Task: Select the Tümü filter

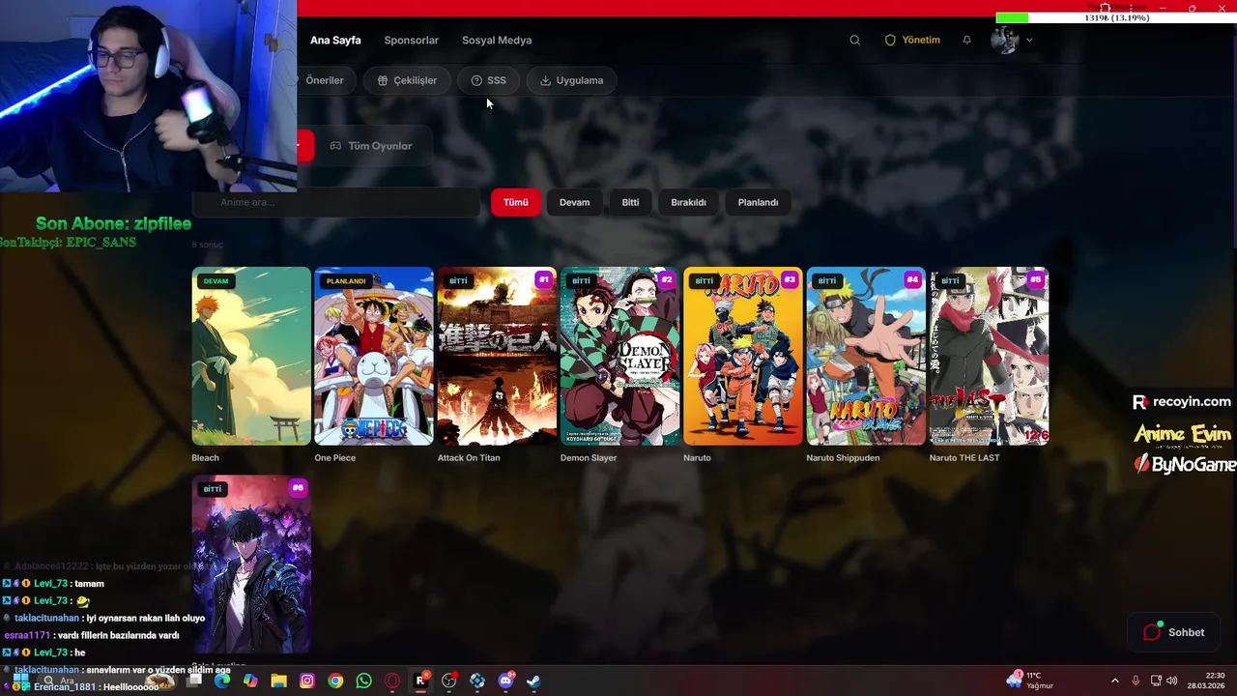Action: tap(515, 202)
